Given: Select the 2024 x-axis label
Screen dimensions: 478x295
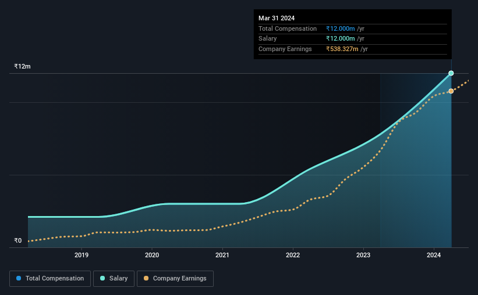Looking at the screenshot, I should click(x=434, y=255).
